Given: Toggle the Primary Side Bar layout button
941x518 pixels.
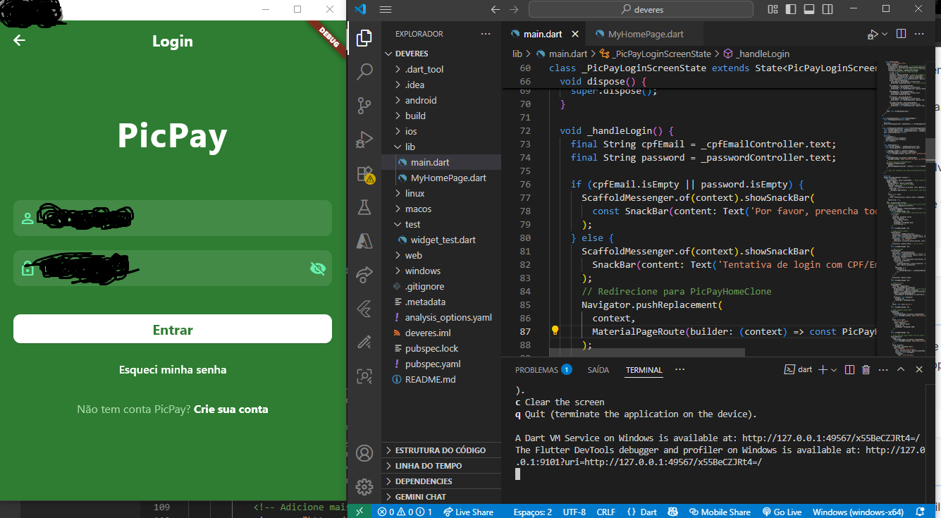Looking at the screenshot, I should [x=792, y=9].
